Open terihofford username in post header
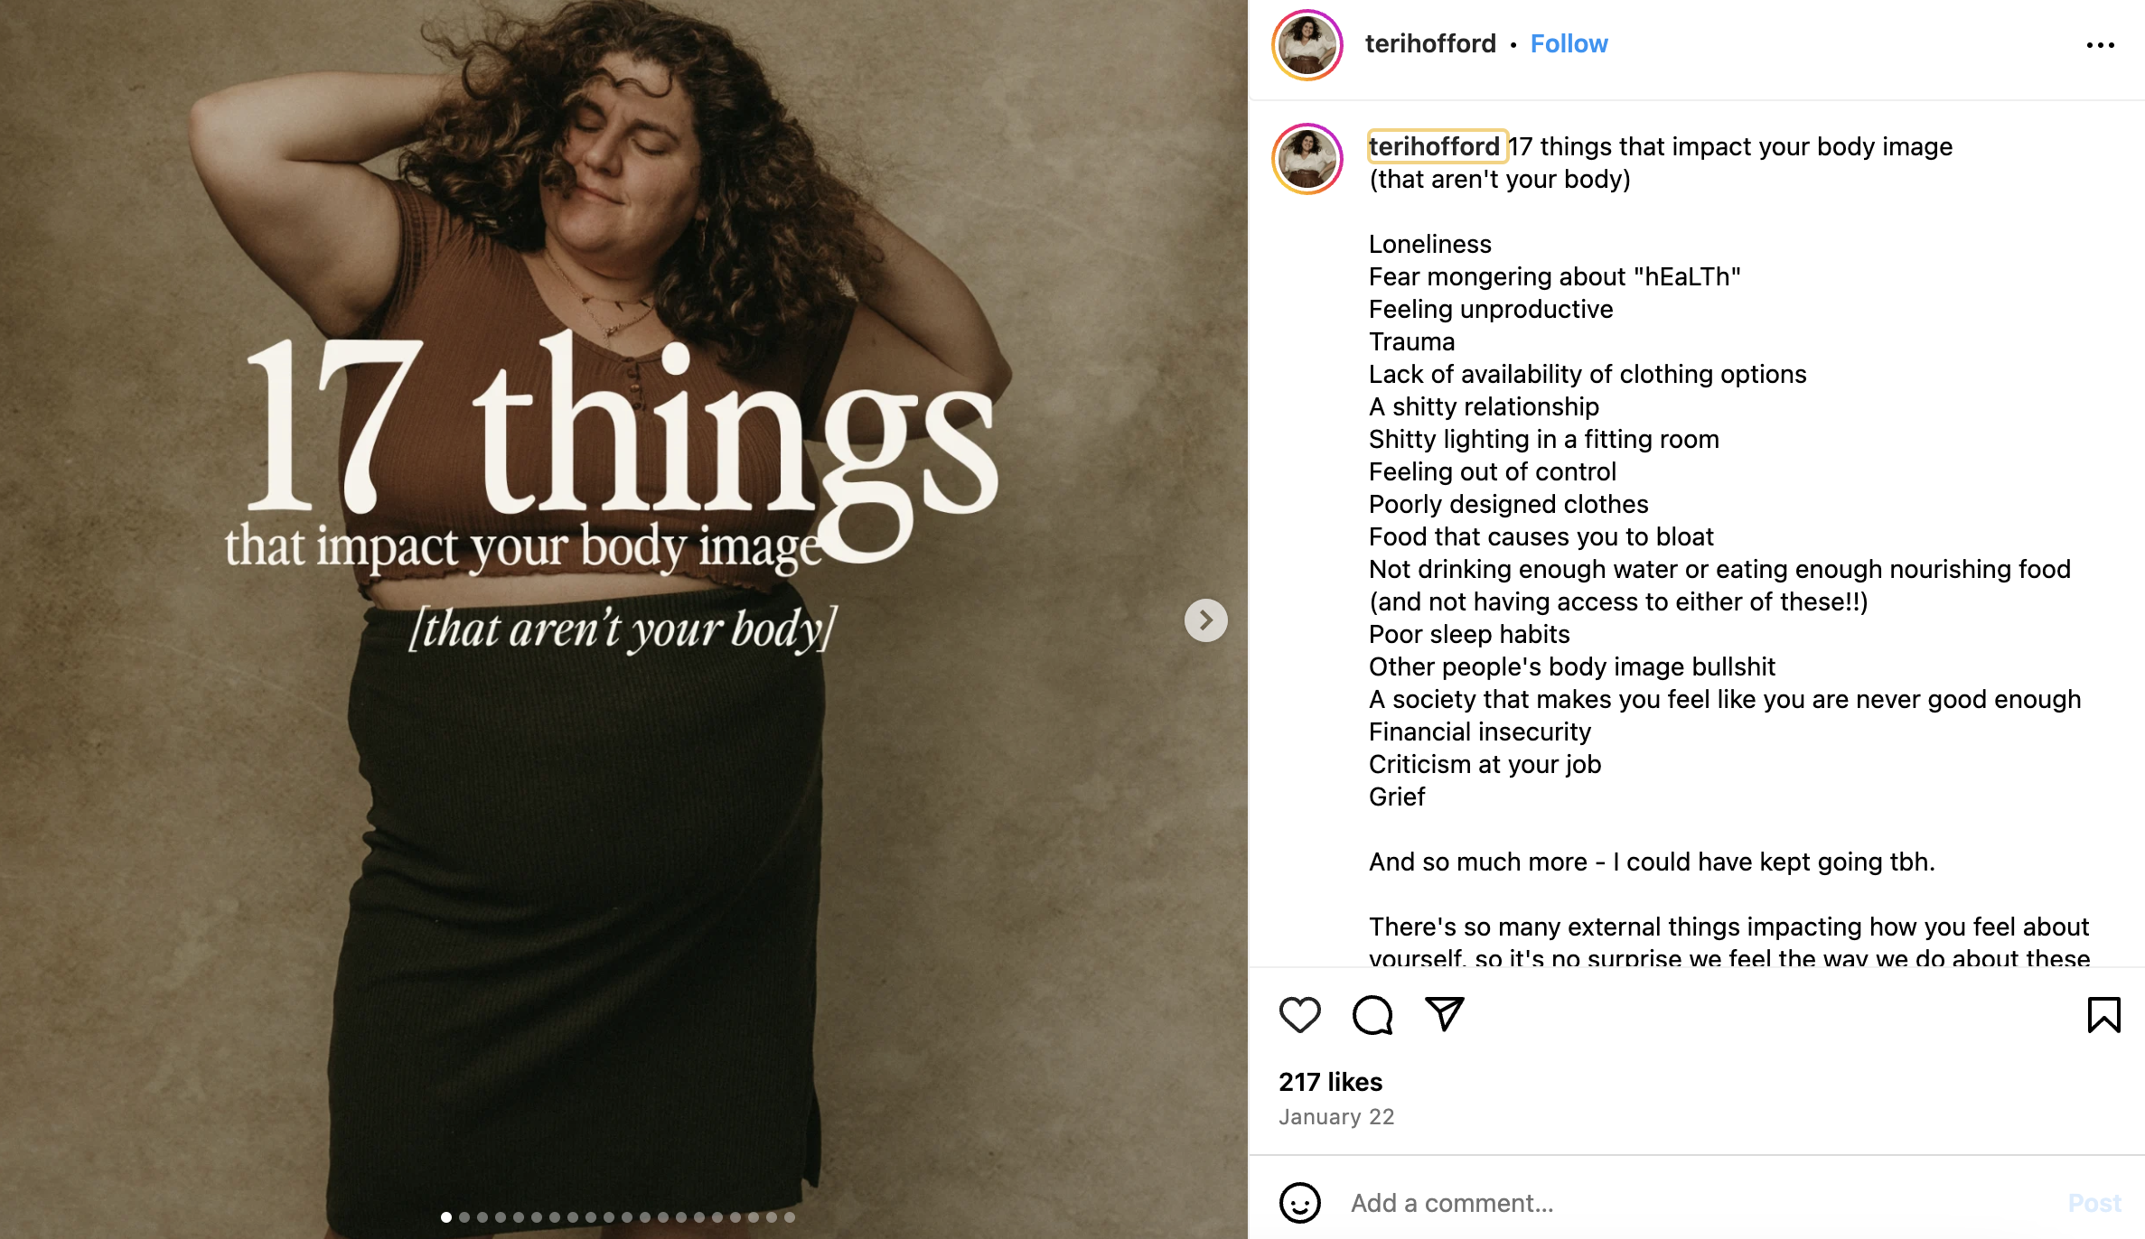This screenshot has height=1239, width=2145. 1430,44
